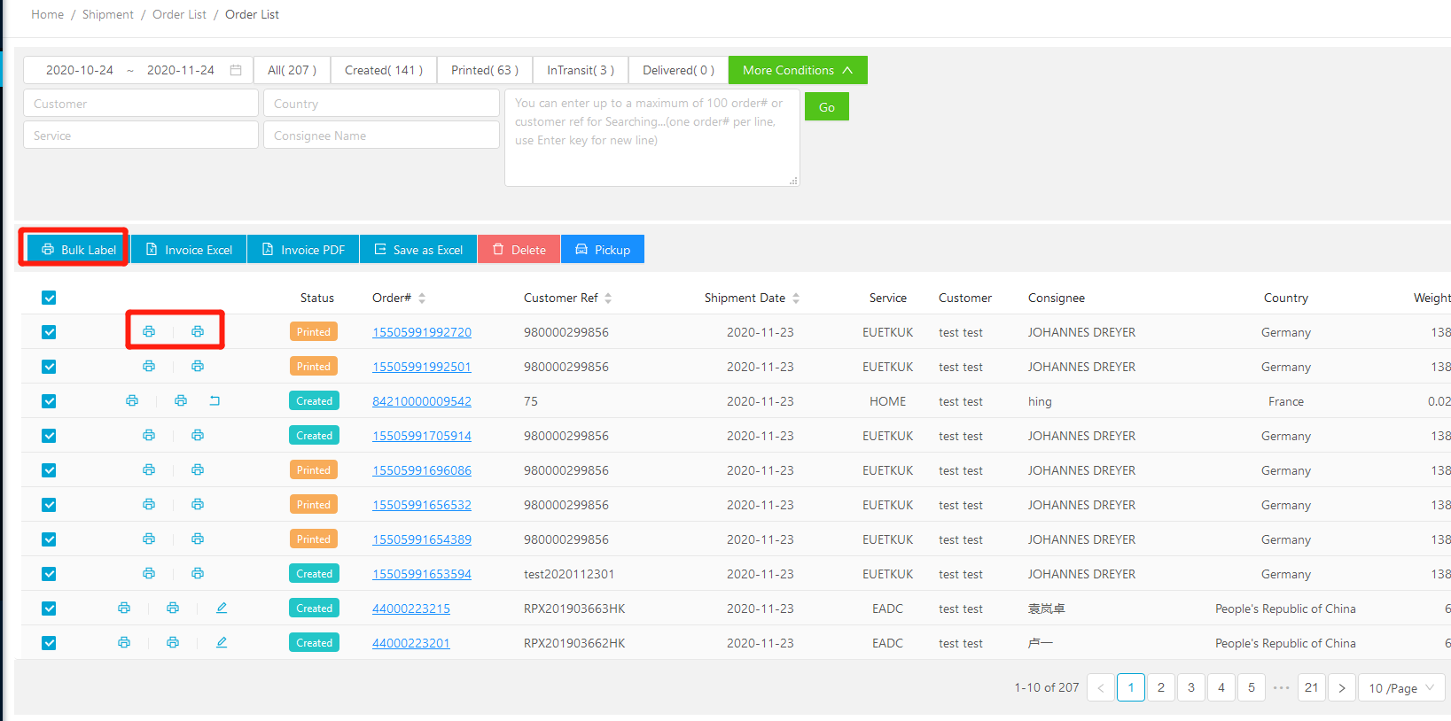Viewport: 1451px width, 721px height.
Task: Uncheck the row for order 15505991654389
Action: click(49, 539)
